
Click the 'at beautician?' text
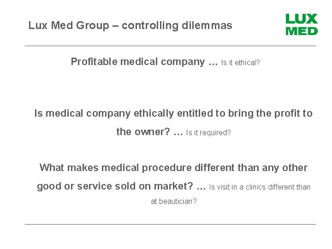point(174,202)
